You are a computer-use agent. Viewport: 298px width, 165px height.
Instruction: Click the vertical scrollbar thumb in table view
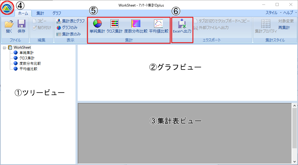tap(295, 128)
